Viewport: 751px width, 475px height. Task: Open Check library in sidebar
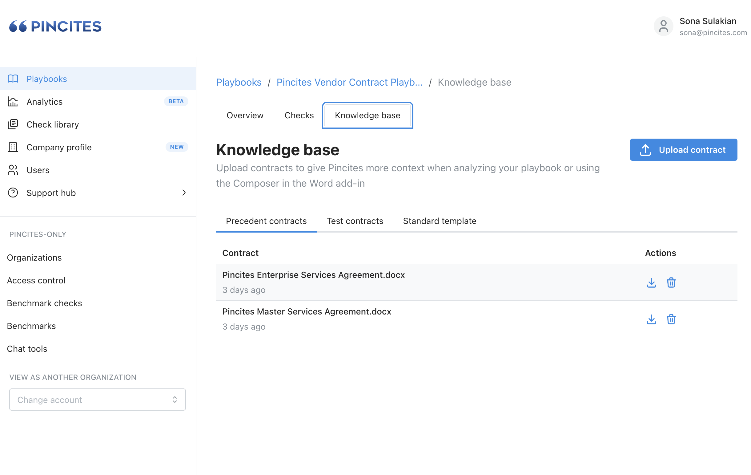(x=52, y=124)
